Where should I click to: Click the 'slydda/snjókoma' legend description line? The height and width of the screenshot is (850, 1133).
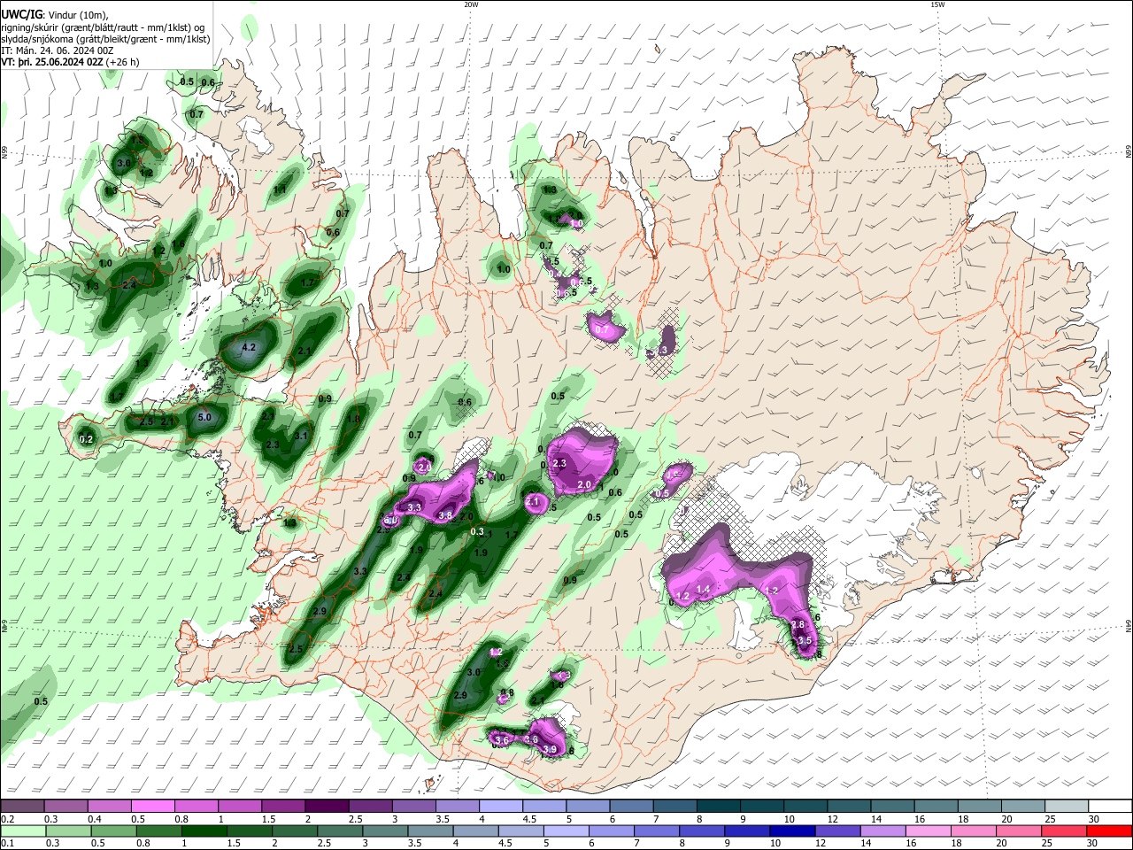pyautogui.click(x=105, y=39)
